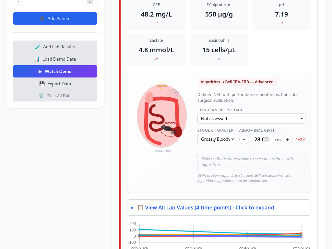Click the floppy disk icon on Export Data
332x249 pixels.
click(42, 84)
